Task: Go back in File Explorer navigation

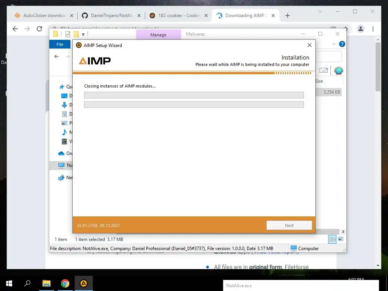Action: (56, 56)
